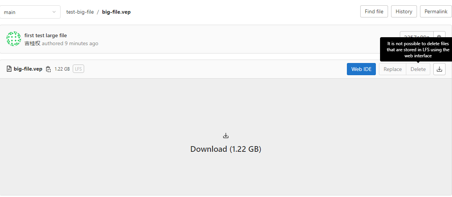Get the Permalink for this file
Screen dimensions: 452x197
click(436, 11)
